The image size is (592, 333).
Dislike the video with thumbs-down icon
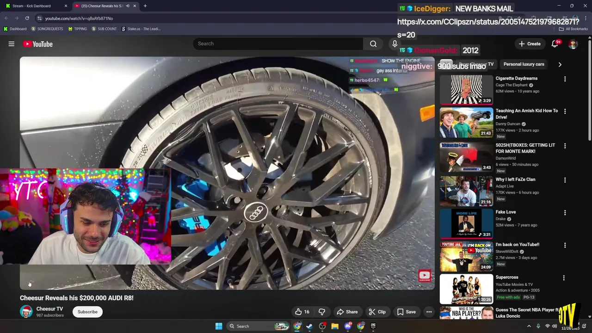pos(322,312)
